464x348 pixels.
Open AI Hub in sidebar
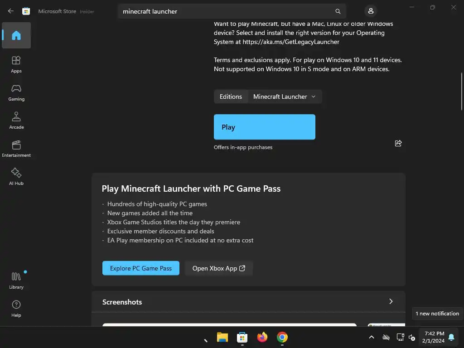click(x=16, y=177)
